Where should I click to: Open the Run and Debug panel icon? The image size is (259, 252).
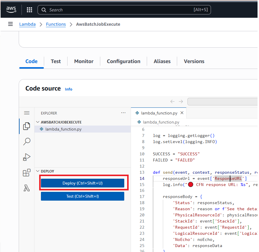click(27, 157)
